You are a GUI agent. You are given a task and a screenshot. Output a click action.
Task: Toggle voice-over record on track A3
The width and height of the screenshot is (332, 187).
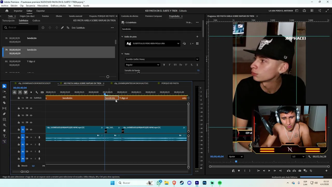[x=39, y=151]
